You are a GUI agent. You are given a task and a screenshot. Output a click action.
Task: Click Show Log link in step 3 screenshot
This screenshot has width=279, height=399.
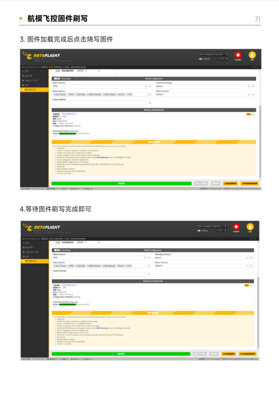point(74,131)
